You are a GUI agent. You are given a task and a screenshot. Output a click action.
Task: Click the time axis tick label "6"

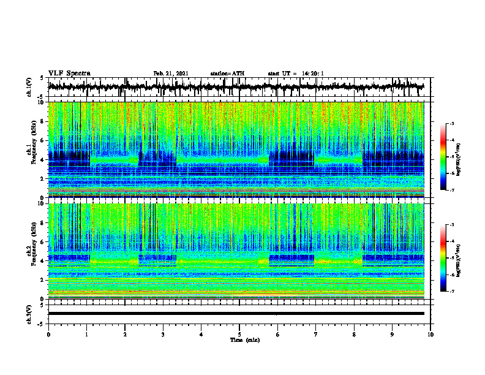pyautogui.click(x=278, y=335)
